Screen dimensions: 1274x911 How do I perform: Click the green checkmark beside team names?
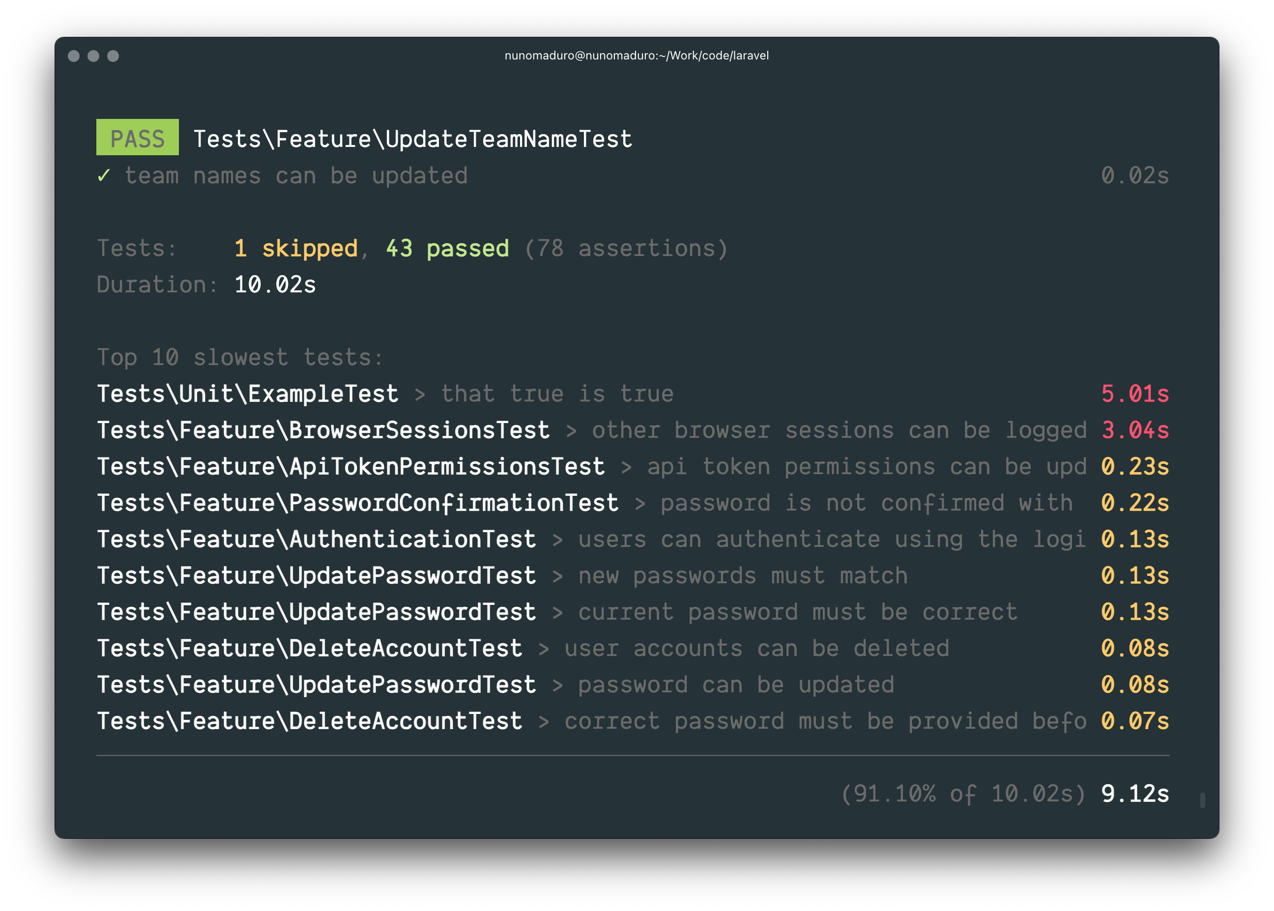[x=103, y=176]
